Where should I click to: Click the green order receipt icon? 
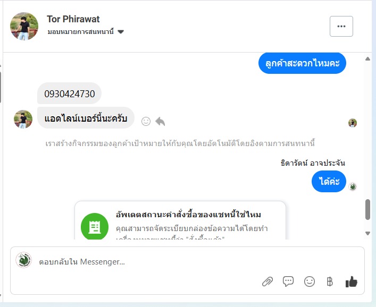click(x=95, y=227)
